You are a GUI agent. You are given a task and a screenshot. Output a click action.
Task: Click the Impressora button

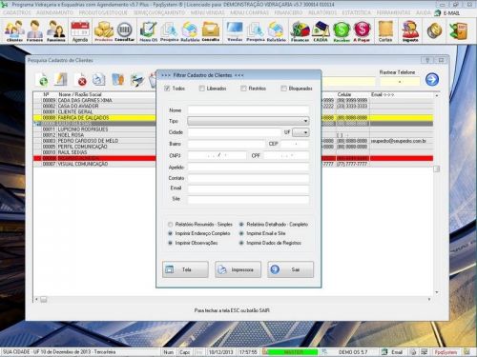point(238,269)
